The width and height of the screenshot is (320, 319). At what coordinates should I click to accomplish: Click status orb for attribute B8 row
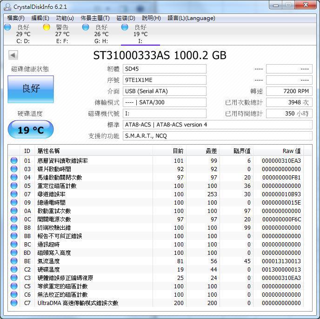[14, 227]
